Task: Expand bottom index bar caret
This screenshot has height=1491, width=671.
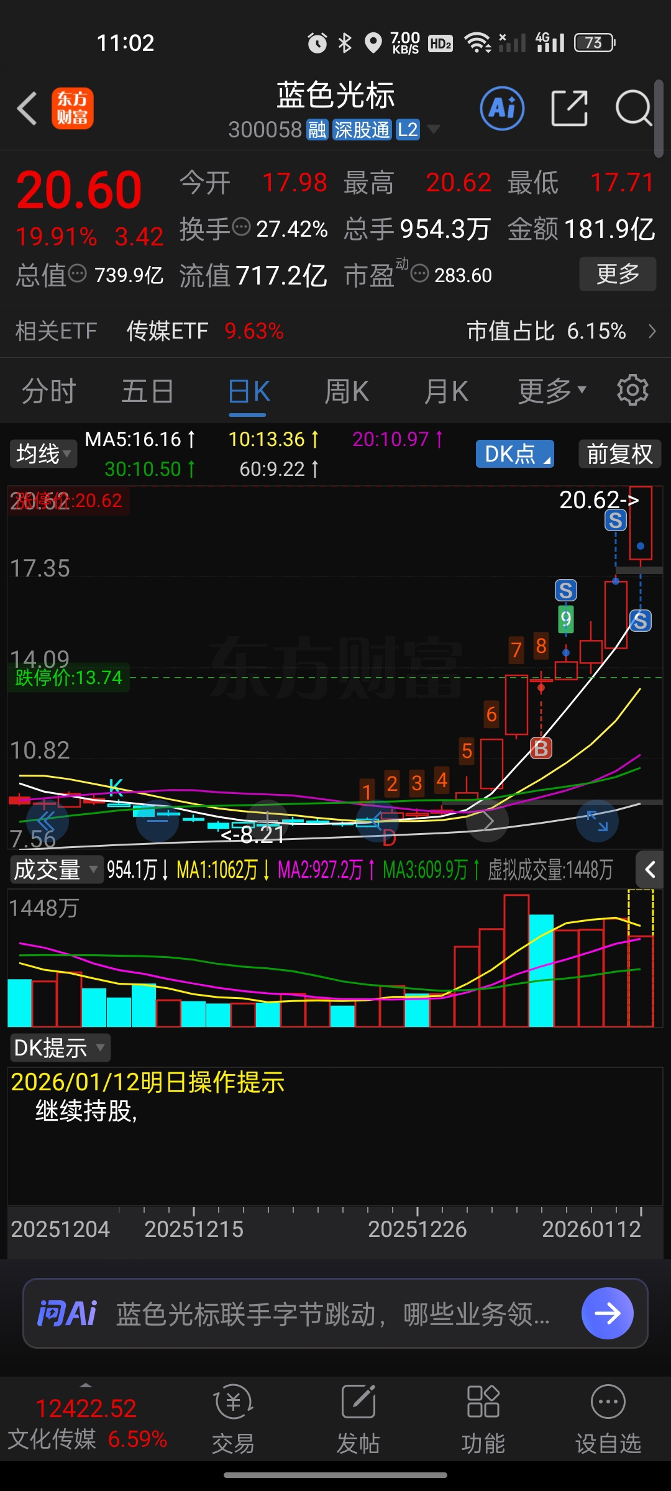Action: pos(86,1385)
